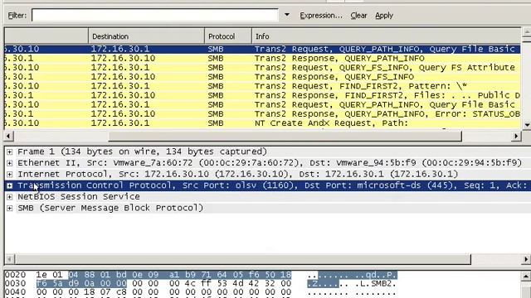531x298 pixels.
Task: Click the Filter text input field
Action: (155, 15)
